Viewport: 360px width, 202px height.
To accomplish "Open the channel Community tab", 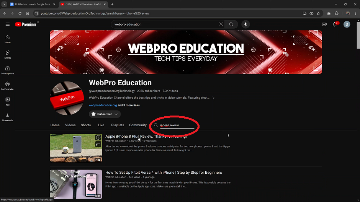I will click(138, 125).
